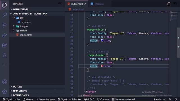Click Server not selected status item

123,99
